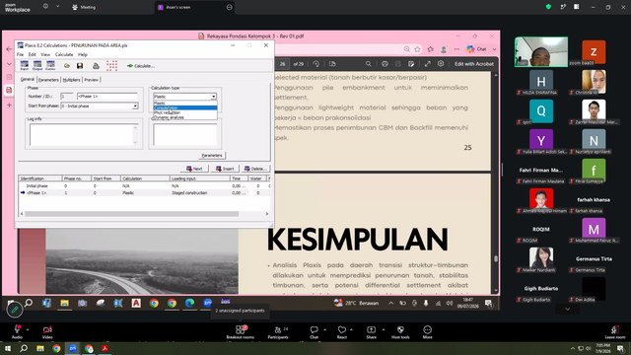
Task: Switch to Parameters tab in Plaxis
Action: click(x=48, y=80)
